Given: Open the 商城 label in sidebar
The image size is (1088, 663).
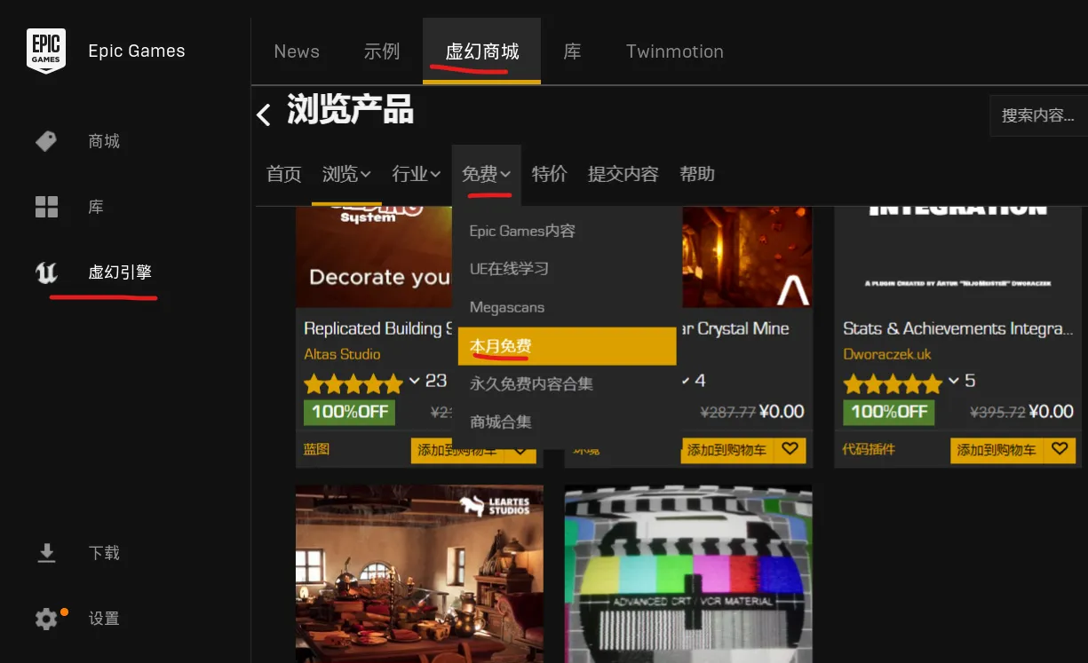Looking at the screenshot, I should (x=104, y=141).
